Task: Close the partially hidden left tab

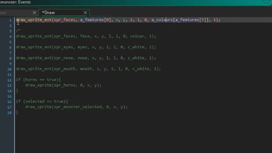Action: point(34,13)
